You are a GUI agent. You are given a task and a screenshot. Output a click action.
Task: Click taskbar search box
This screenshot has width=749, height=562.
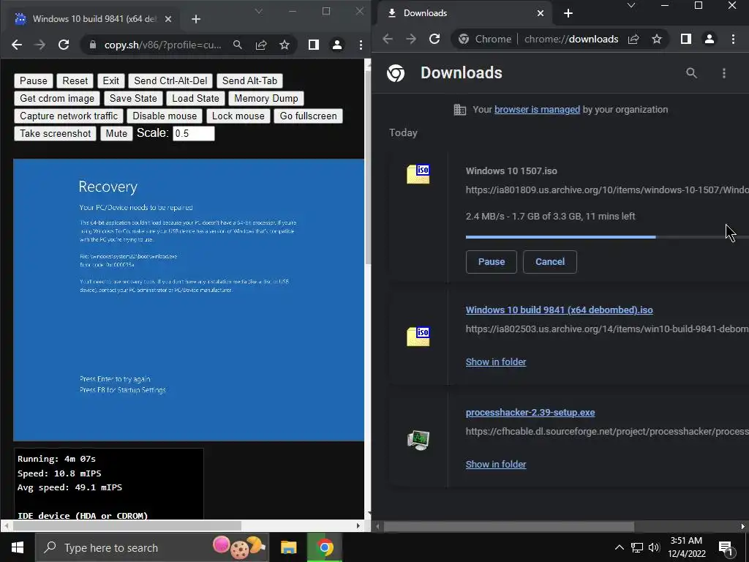pyautogui.click(x=152, y=547)
